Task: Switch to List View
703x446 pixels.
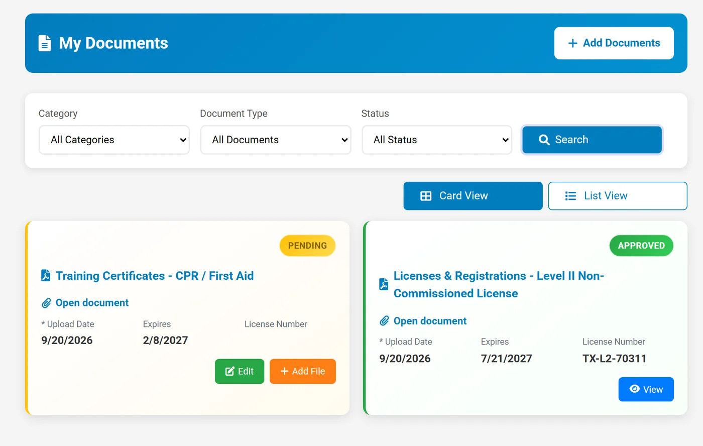Action: [x=618, y=196]
